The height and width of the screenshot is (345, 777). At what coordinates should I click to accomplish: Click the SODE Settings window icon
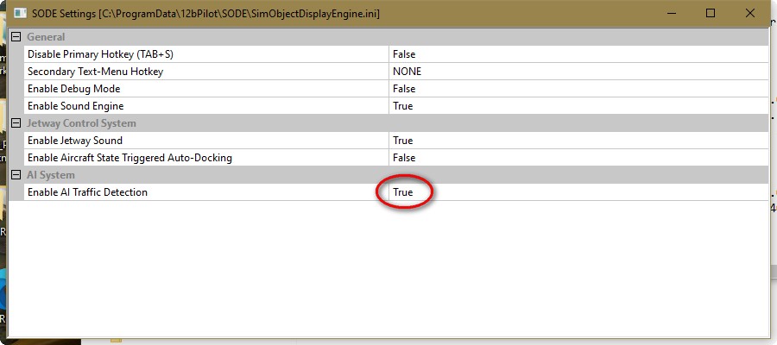pyautogui.click(x=21, y=13)
